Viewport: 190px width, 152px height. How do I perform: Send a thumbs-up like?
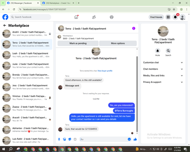click(x=135, y=139)
